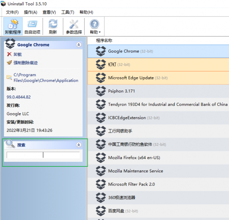Image resolution: width=229 pixels, height=220 pixels.
Task: Select the 百度网盘 row
Action: 158,211
